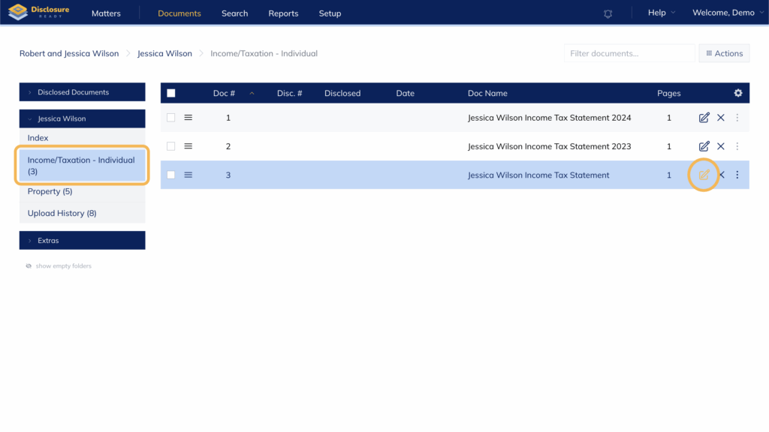769x432 pixels.
Task: Expand the Extras section
Action: click(x=82, y=241)
